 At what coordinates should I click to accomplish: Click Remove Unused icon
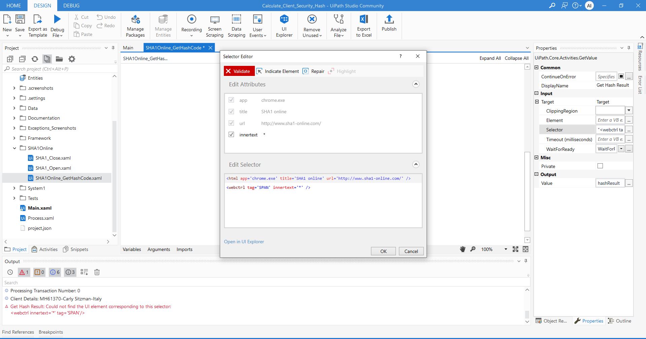coord(312,19)
